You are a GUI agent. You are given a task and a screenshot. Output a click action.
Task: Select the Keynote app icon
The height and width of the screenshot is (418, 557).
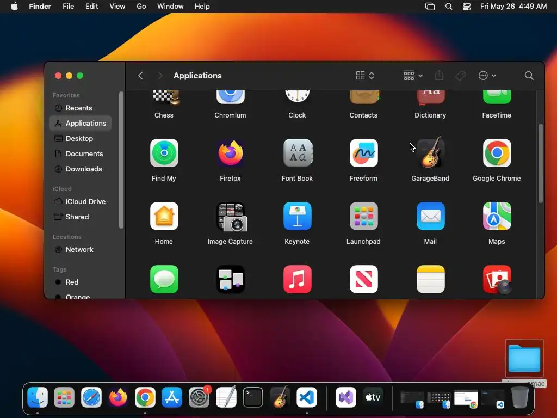(298, 216)
